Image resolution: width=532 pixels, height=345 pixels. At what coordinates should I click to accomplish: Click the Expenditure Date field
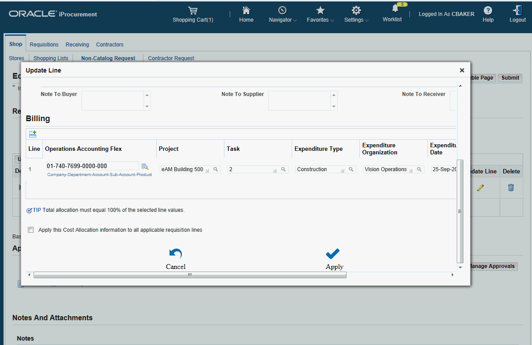pos(444,169)
